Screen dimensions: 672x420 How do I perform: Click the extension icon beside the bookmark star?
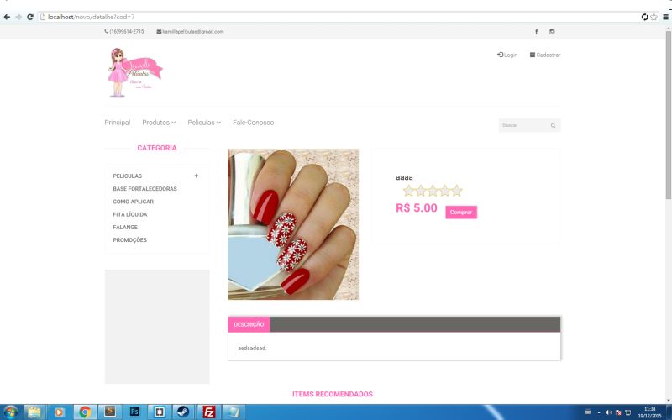(x=644, y=17)
